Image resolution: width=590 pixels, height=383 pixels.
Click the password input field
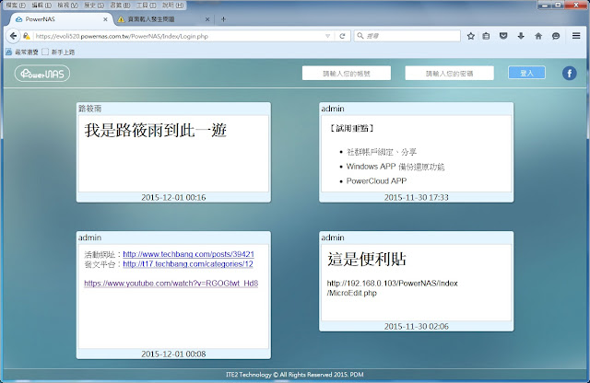(449, 74)
